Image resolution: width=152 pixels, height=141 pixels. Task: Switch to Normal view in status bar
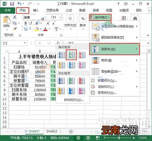(79, 138)
